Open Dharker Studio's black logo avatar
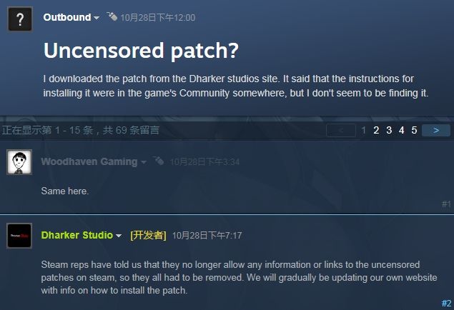Image resolution: width=454 pixels, height=310 pixels. (x=19, y=236)
